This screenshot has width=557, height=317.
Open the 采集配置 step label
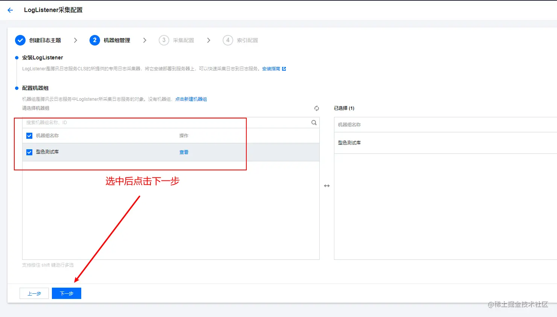point(184,40)
